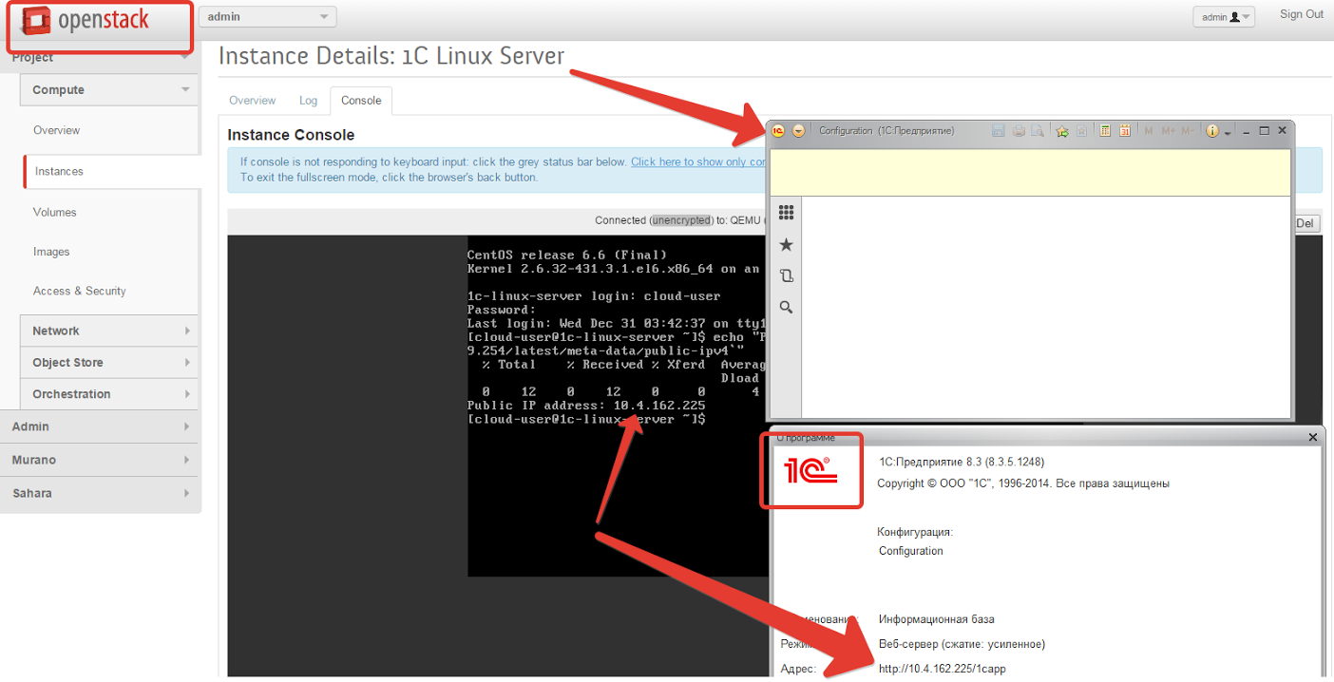Click the yellow message bar in 1C window
1334x682 pixels.
click(x=1030, y=172)
